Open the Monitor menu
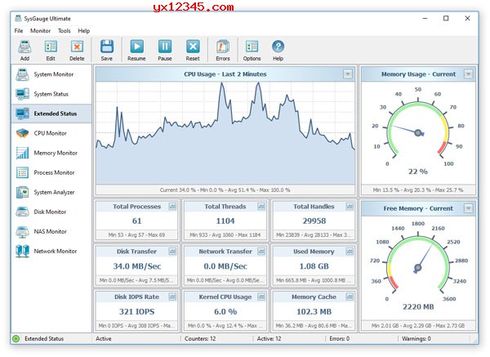The image size is (490, 357). click(40, 31)
